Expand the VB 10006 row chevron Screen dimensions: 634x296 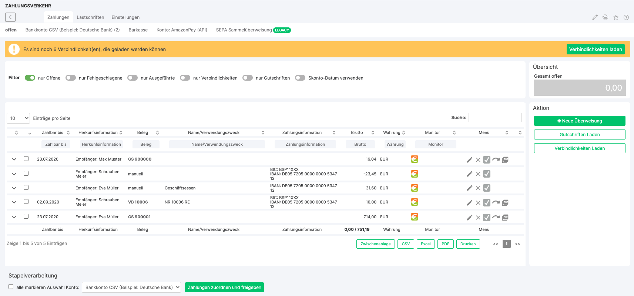click(x=14, y=202)
